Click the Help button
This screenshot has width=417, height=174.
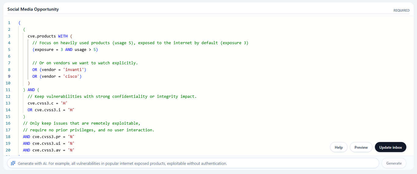(339, 147)
